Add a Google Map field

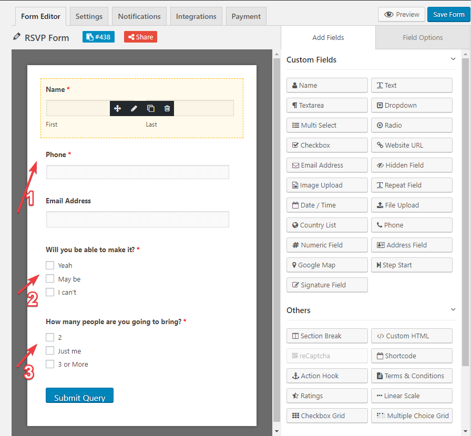click(x=327, y=265)
